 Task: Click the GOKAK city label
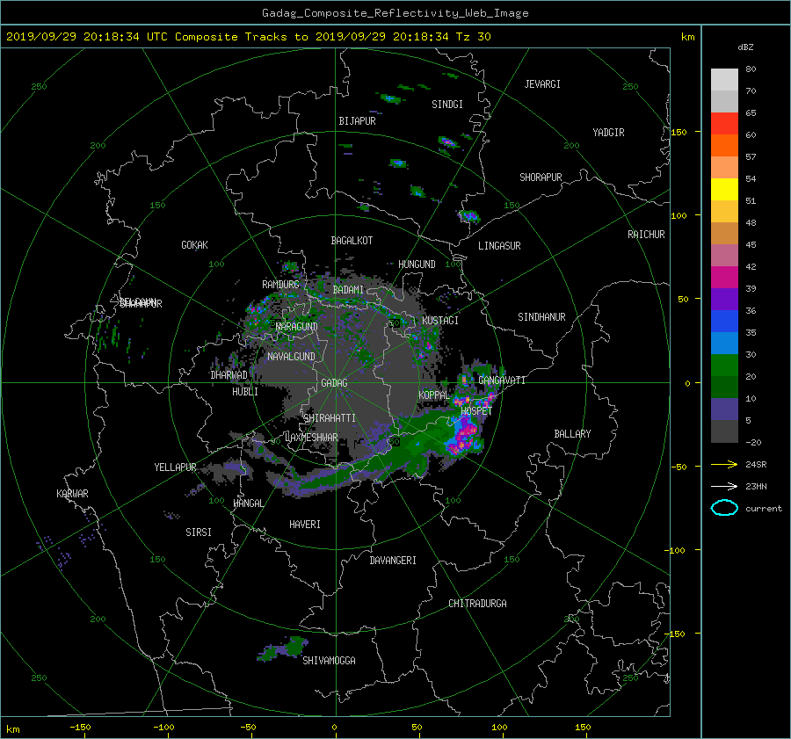point(195,245)
